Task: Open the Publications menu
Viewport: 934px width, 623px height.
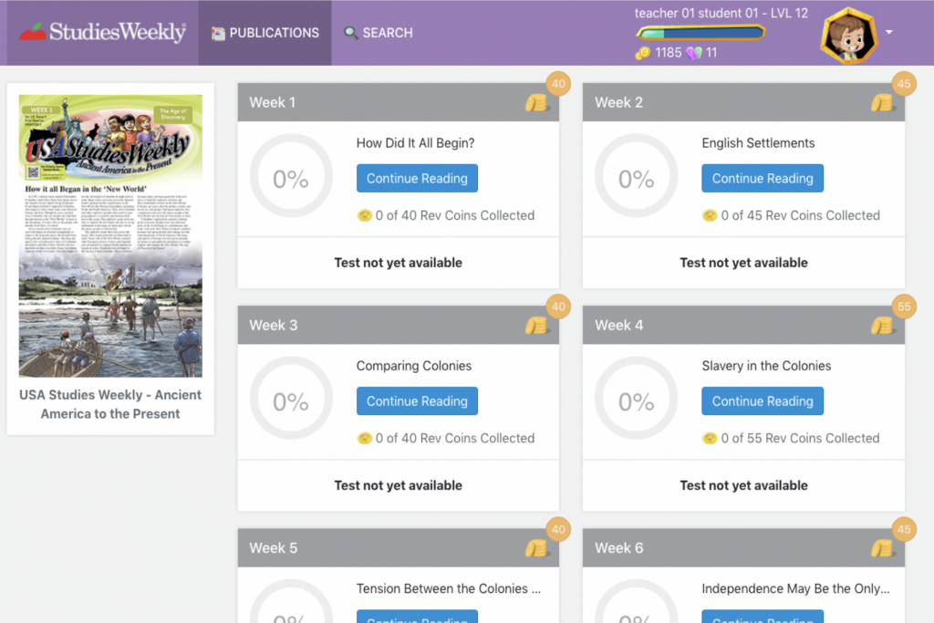Action: [265, 33]
